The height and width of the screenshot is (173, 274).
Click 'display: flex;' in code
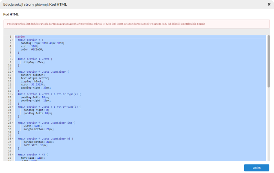click(x=34, y=62)
